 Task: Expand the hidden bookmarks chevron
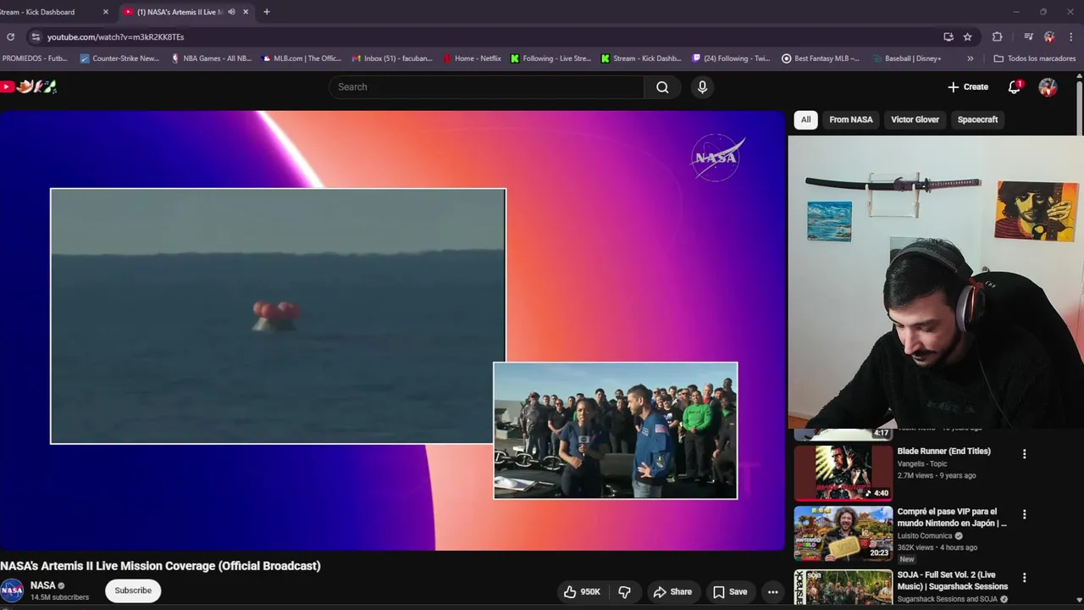click(x=970, y=58)
